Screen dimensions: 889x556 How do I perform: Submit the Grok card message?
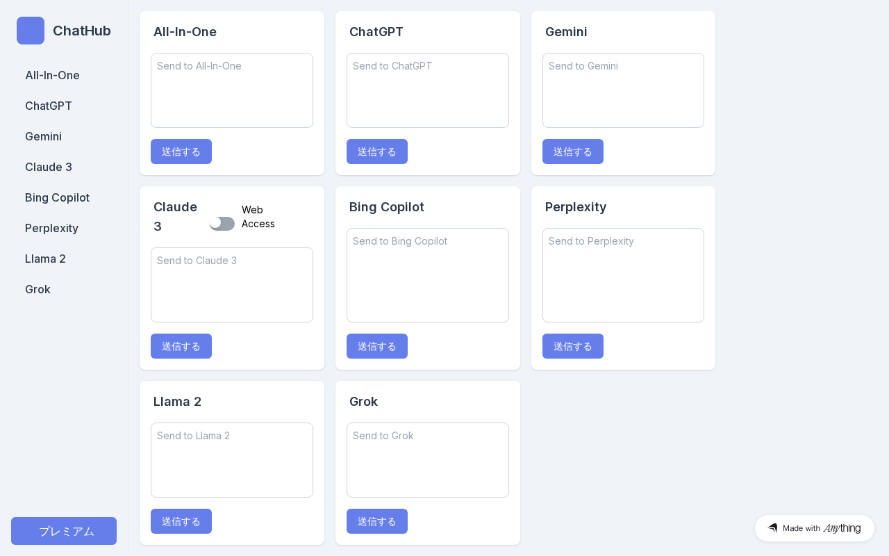(x=377, y=521)
